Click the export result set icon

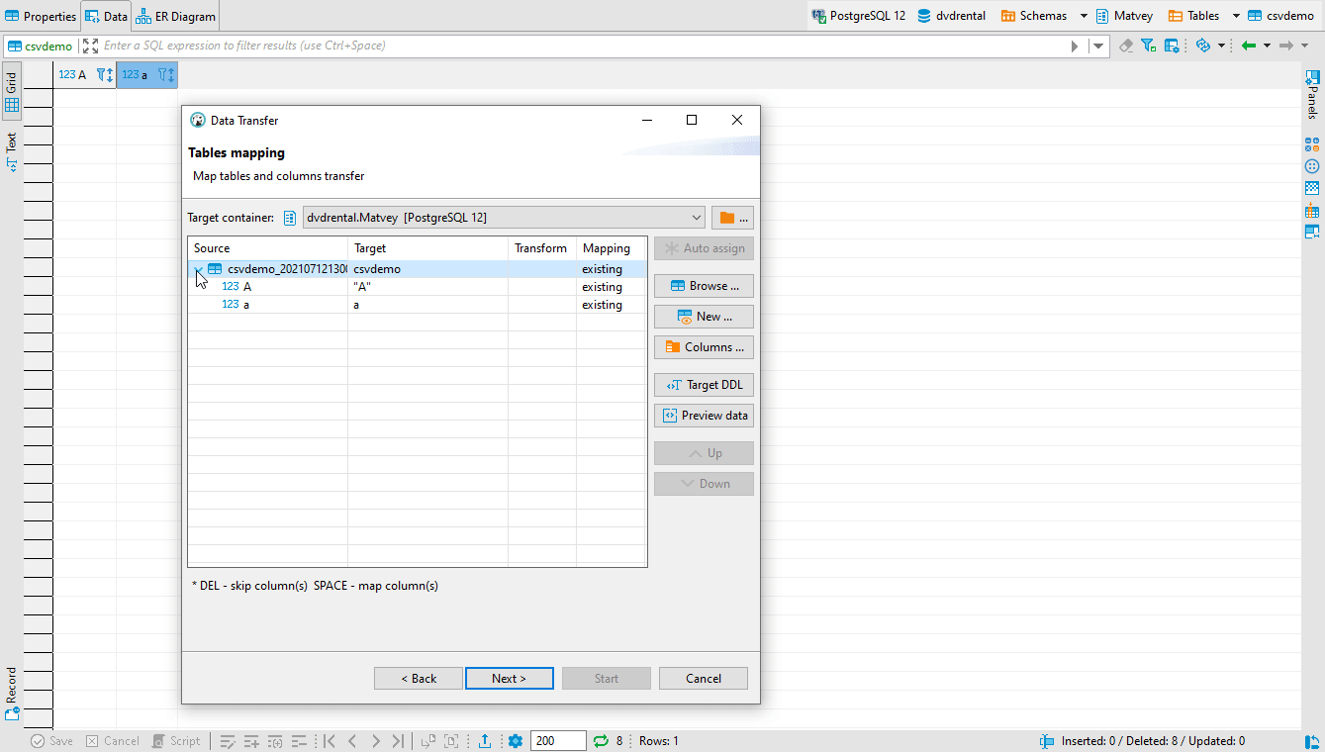(x=485, y=740)
